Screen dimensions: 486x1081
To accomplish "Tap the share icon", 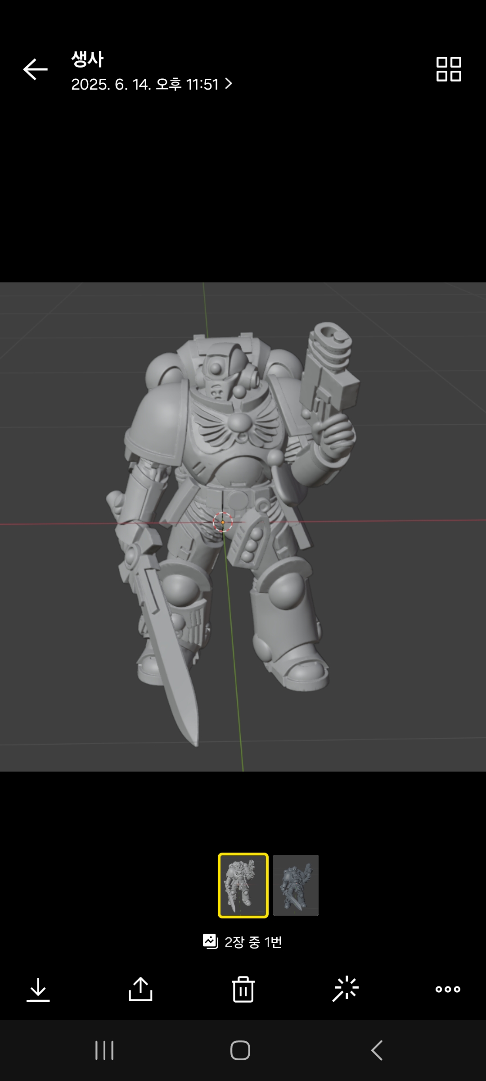I will click(140, 989).
